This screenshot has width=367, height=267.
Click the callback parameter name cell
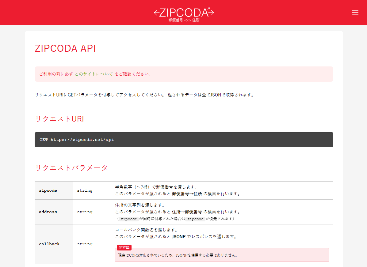coord(49,244)
